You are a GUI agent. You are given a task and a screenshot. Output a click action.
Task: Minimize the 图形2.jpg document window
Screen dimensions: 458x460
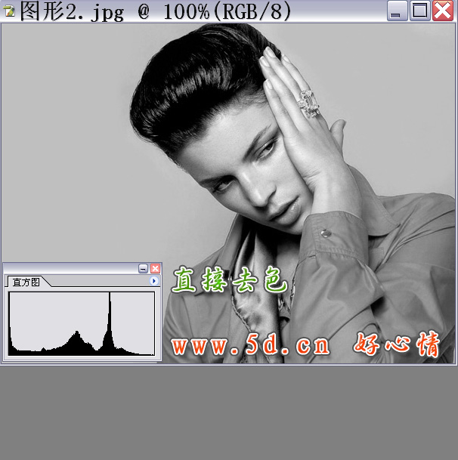coord(397,11)
